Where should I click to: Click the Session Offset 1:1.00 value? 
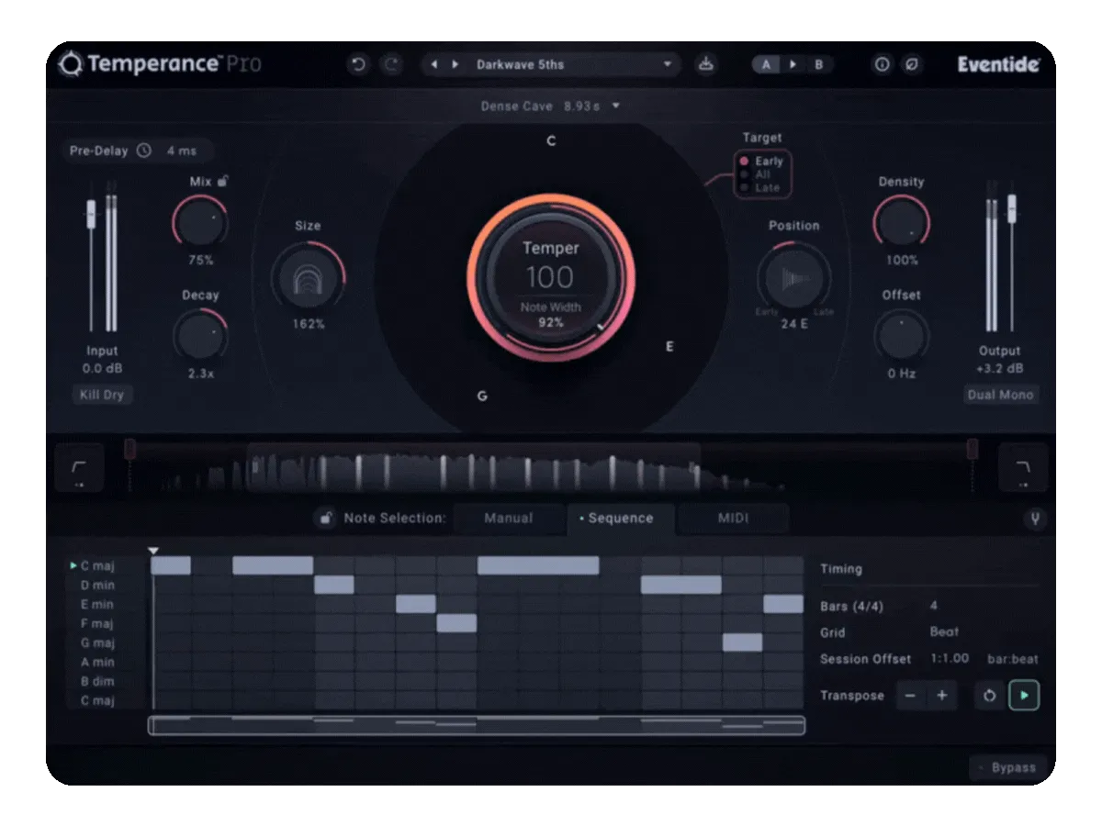coord(950,659)
